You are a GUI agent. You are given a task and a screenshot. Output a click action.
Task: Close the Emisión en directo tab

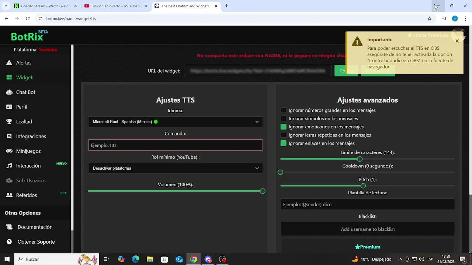(x=146, y=6)
